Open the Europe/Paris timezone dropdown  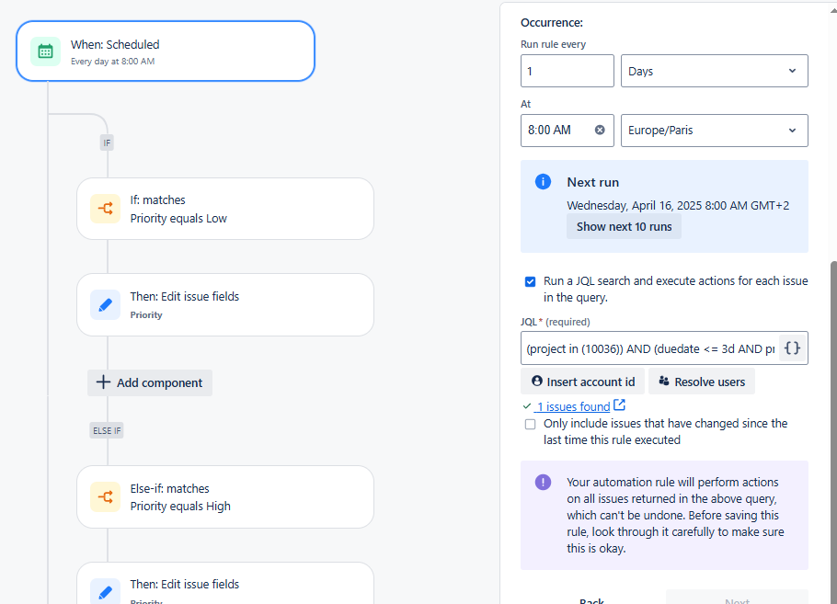point(715,131)
